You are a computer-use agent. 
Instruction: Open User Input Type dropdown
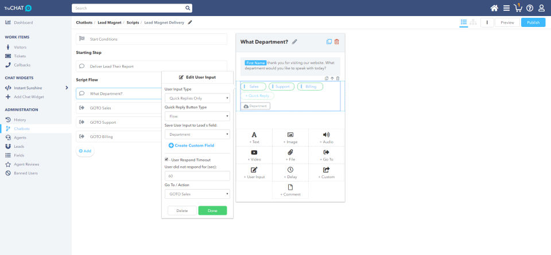(x=197, y=98)
